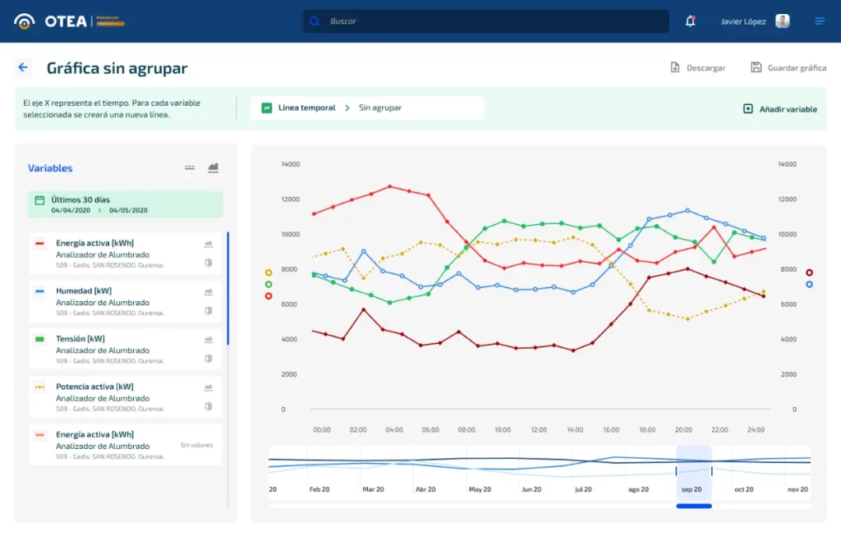Click the chevron between Línea temporal and Sin agrupar
This screenshot has width=841, height=540.
coord(347,108)
